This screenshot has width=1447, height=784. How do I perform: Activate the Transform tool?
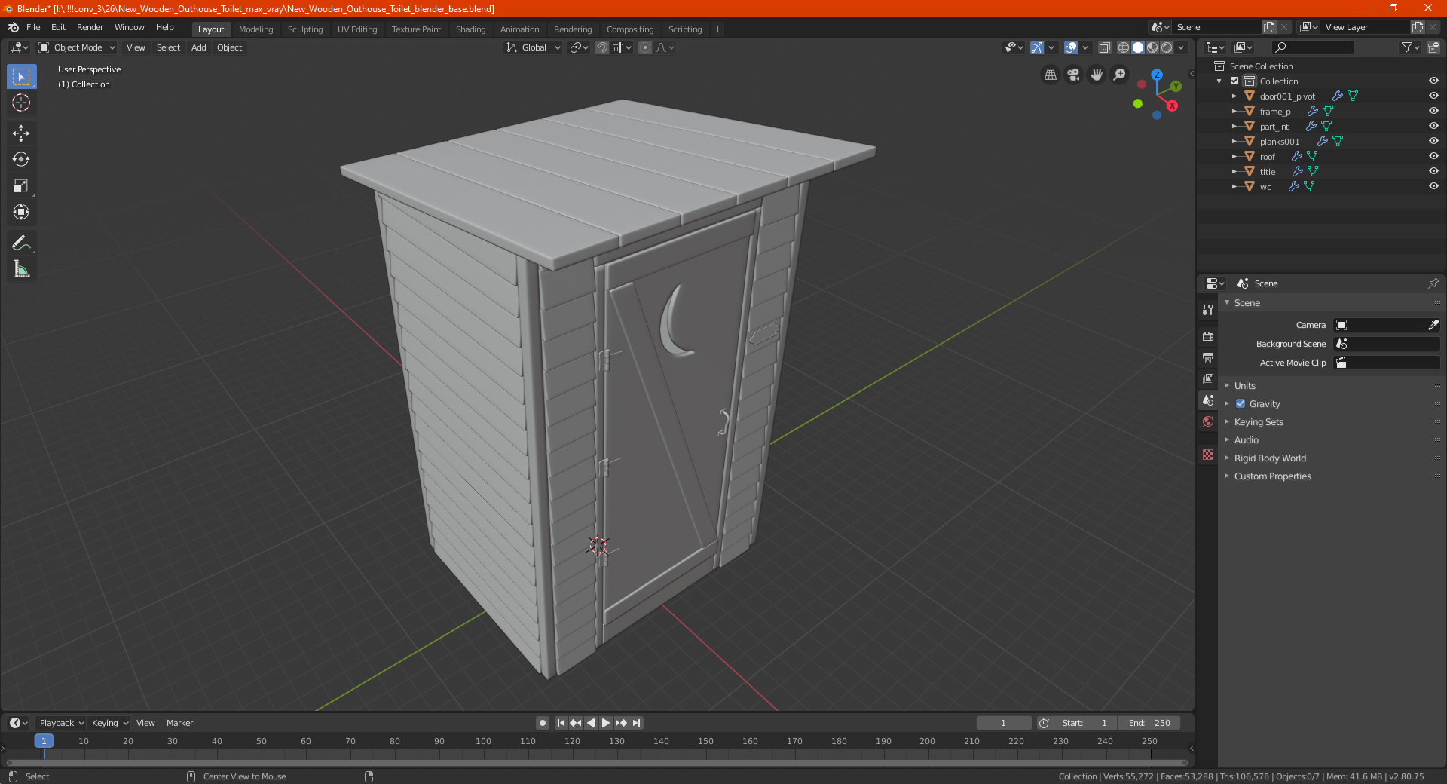point(21,212)
